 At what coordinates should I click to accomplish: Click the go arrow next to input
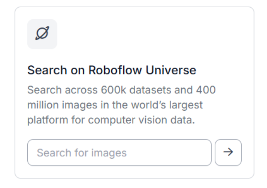click(x=228, y=153)
